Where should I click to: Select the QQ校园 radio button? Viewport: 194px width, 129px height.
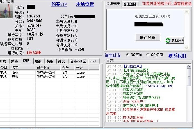[148, 55]
